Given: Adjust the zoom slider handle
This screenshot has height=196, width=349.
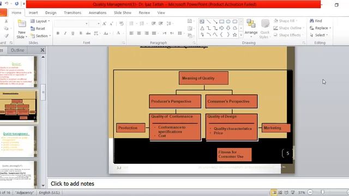Looking at the screenshot, I should [x=322, y=192].
